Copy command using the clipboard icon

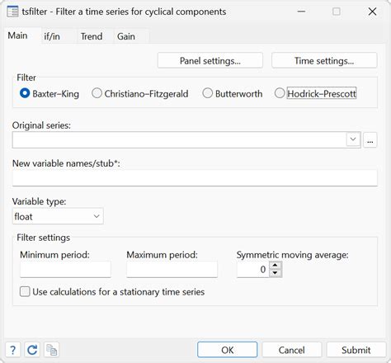tap(51, 350)
